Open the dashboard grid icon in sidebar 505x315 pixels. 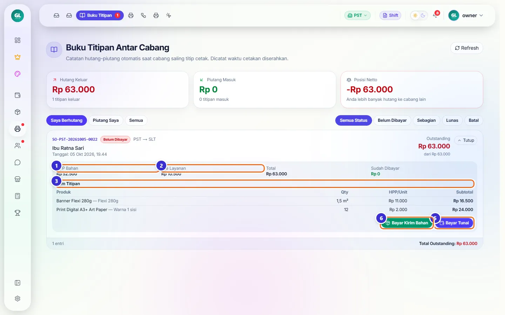click(x=18, y=40)
